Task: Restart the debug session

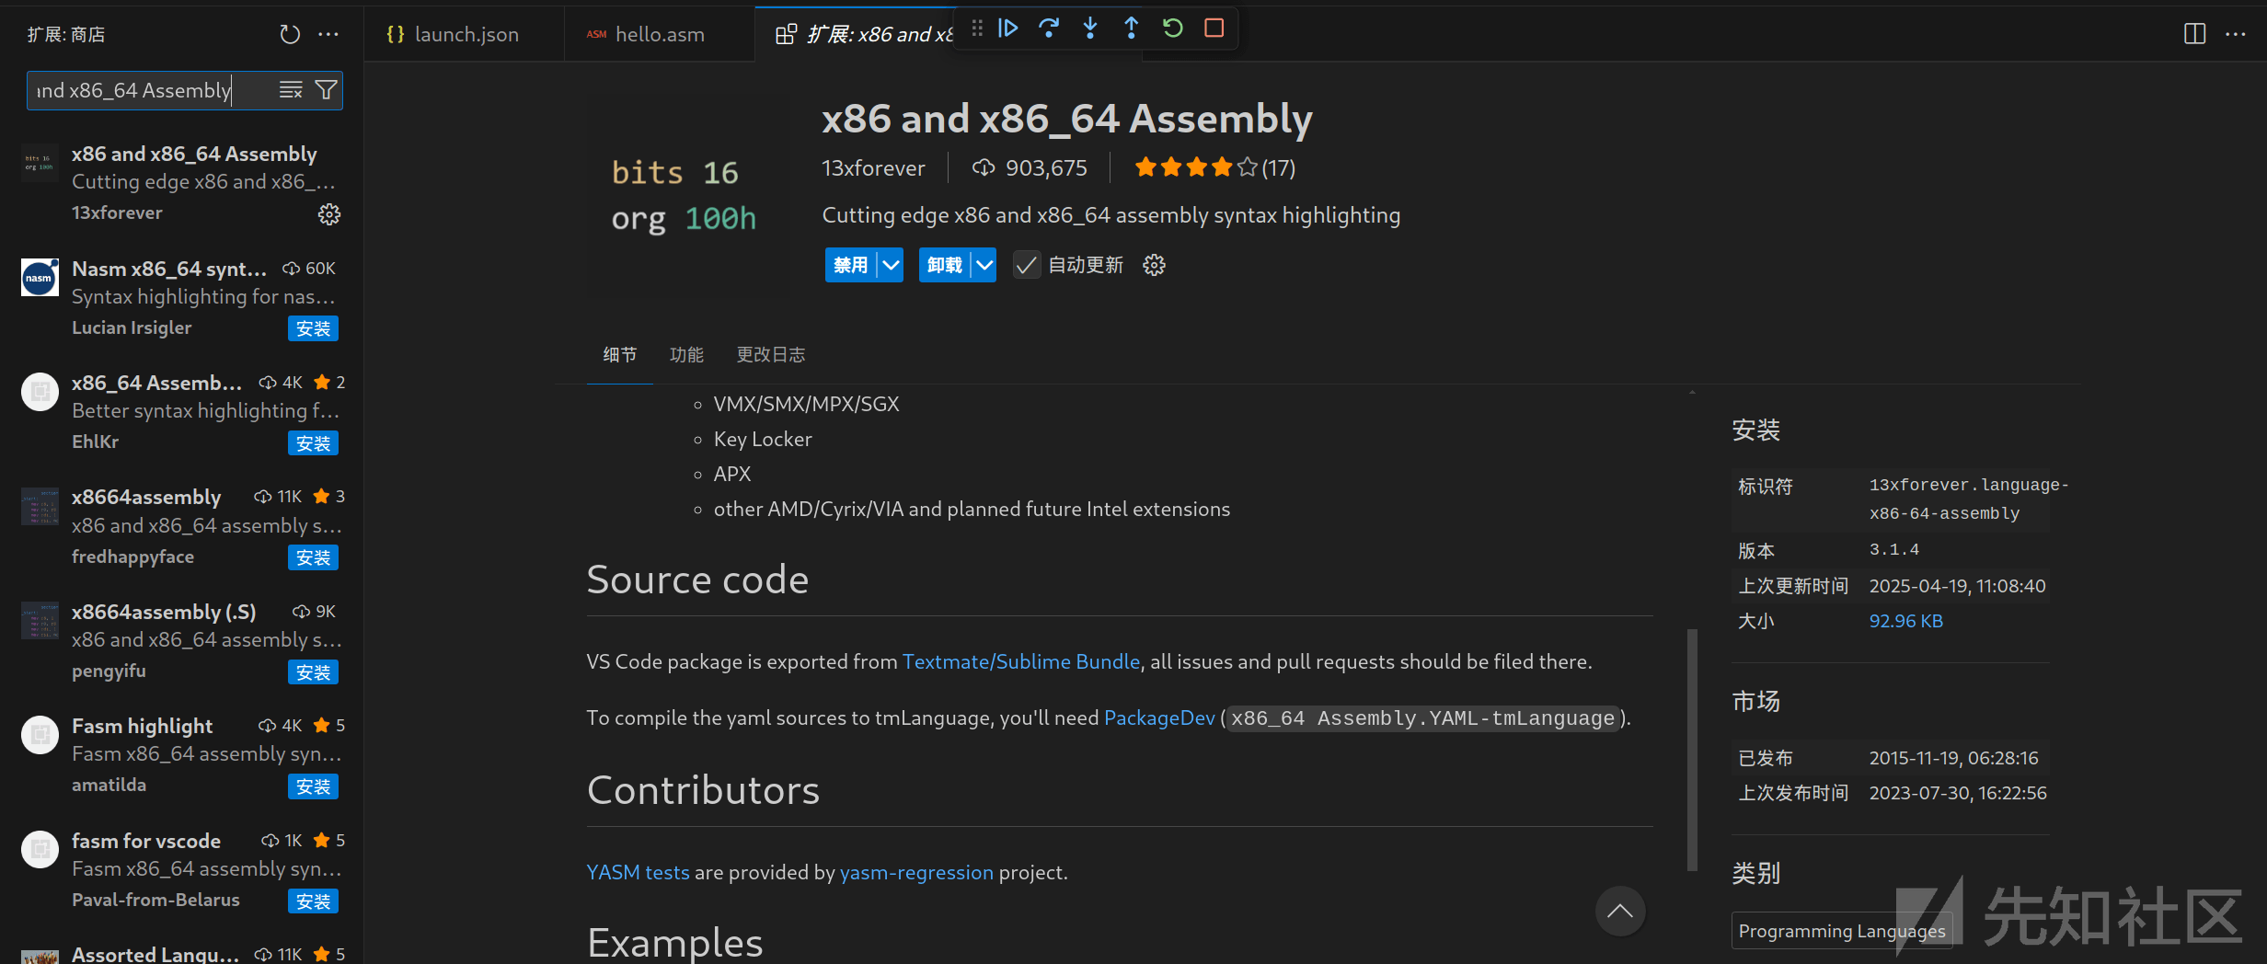Action: tap(1173, 29)
